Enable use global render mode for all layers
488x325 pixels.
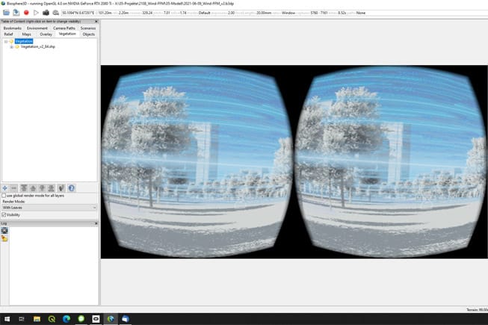[x=4, y=195]
